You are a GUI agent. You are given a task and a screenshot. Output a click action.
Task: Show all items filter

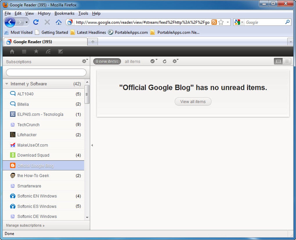point(133,61)
